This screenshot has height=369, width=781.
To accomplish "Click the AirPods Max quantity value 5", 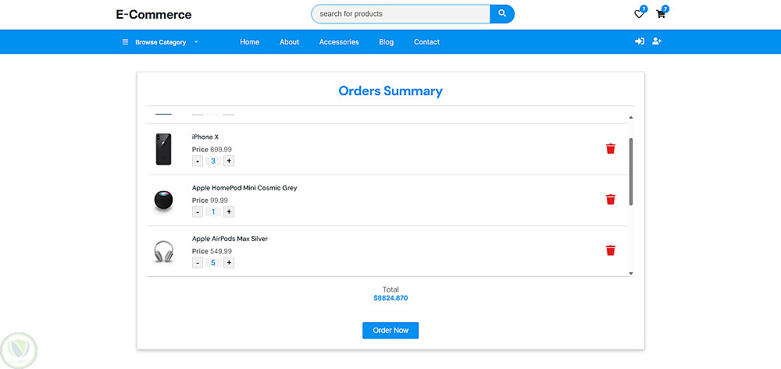I will click(213, 263).
